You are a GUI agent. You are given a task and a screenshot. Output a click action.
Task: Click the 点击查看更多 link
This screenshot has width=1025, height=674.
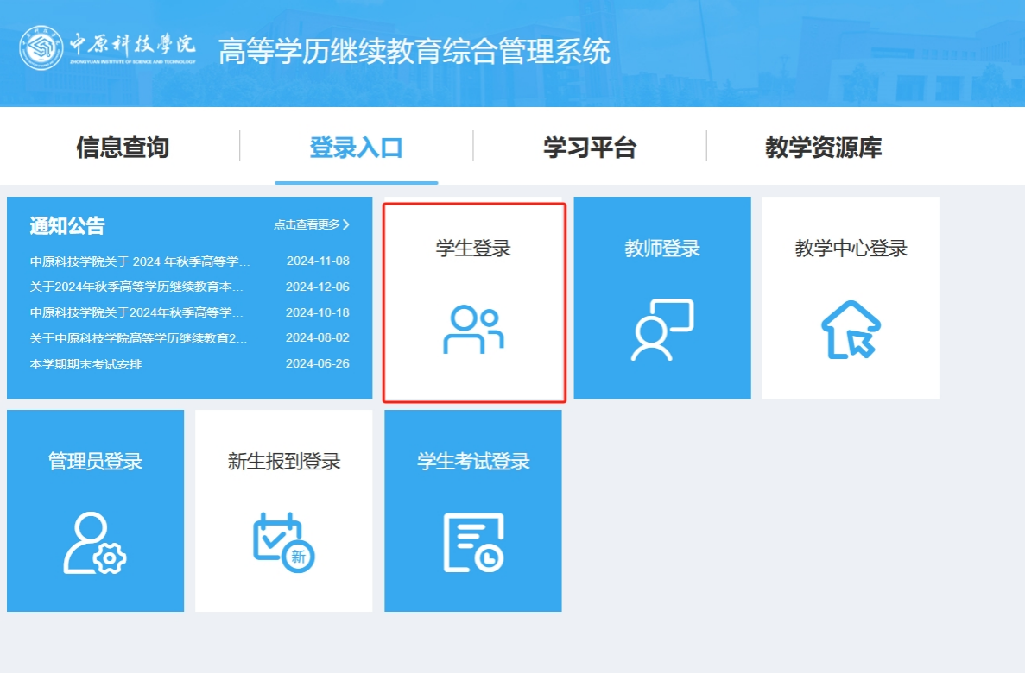tap(307, 224)
